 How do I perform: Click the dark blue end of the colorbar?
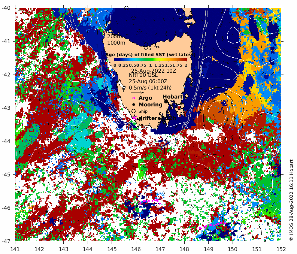116,60
